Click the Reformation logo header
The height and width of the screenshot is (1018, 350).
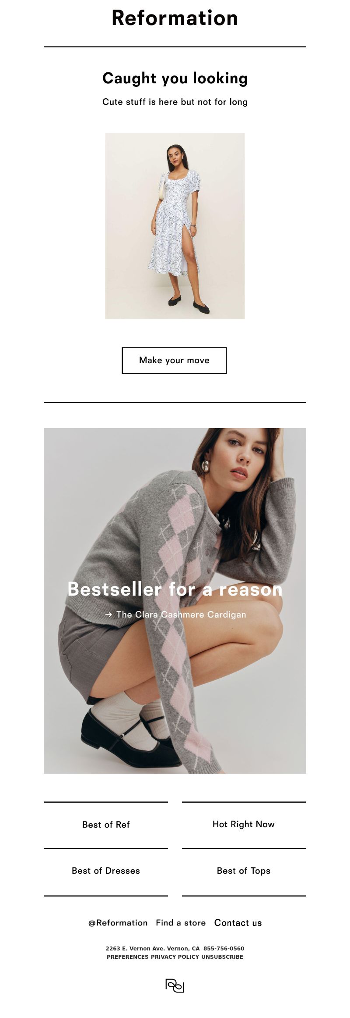[x=175, y=18]
